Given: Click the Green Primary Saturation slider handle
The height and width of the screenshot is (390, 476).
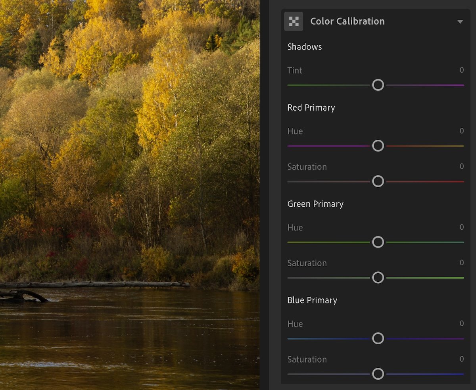Looking at the screenshot, I should (x=378, y=278).
